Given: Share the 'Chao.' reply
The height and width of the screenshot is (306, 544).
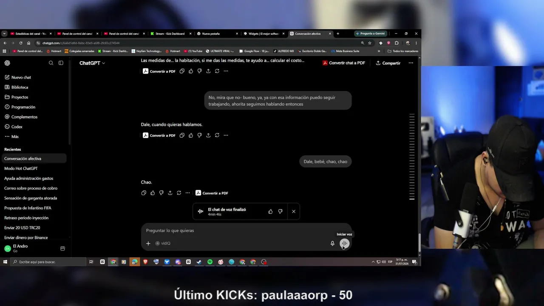Looking at the screenshot, I should [170, 193].
